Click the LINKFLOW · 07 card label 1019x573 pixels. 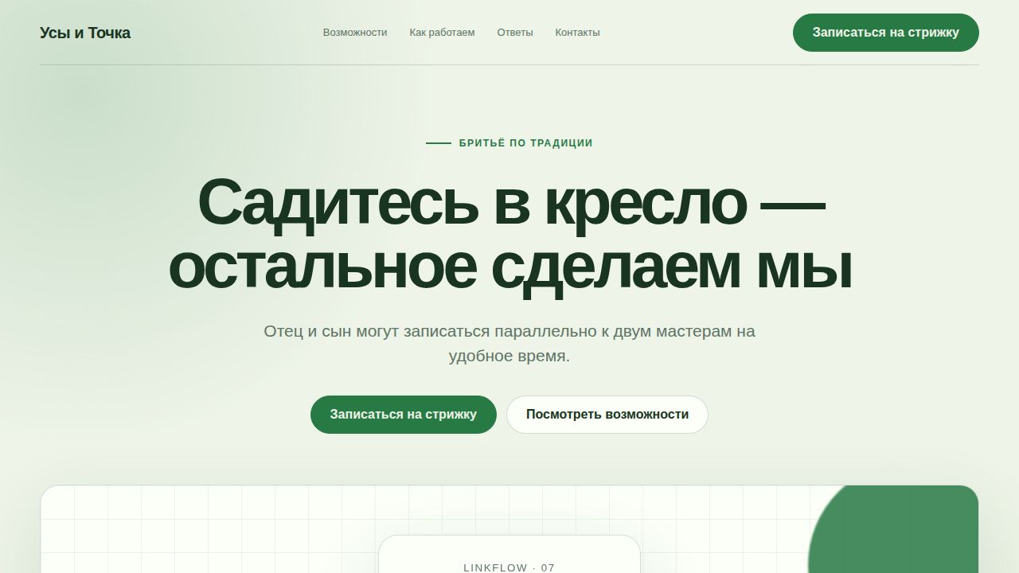click(509, 567)
